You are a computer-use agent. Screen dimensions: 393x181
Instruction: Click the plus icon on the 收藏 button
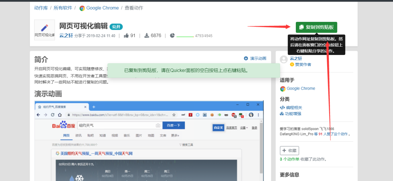point(284,150)
